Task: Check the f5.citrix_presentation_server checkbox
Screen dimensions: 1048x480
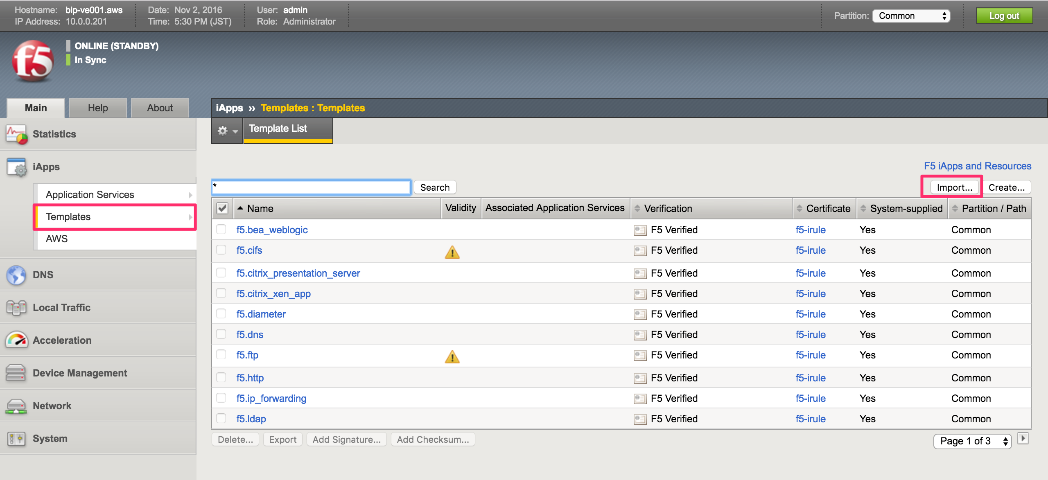Action: (x=221, y=273)
